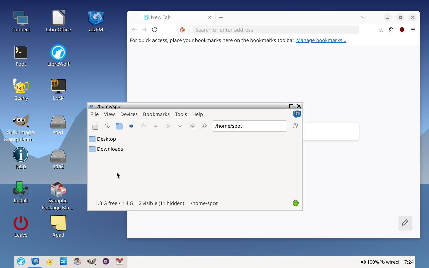The width and height of the screenshot is (429, 268).
Task: Open the browser extensions puzzle icon
Action: (391, 30)
